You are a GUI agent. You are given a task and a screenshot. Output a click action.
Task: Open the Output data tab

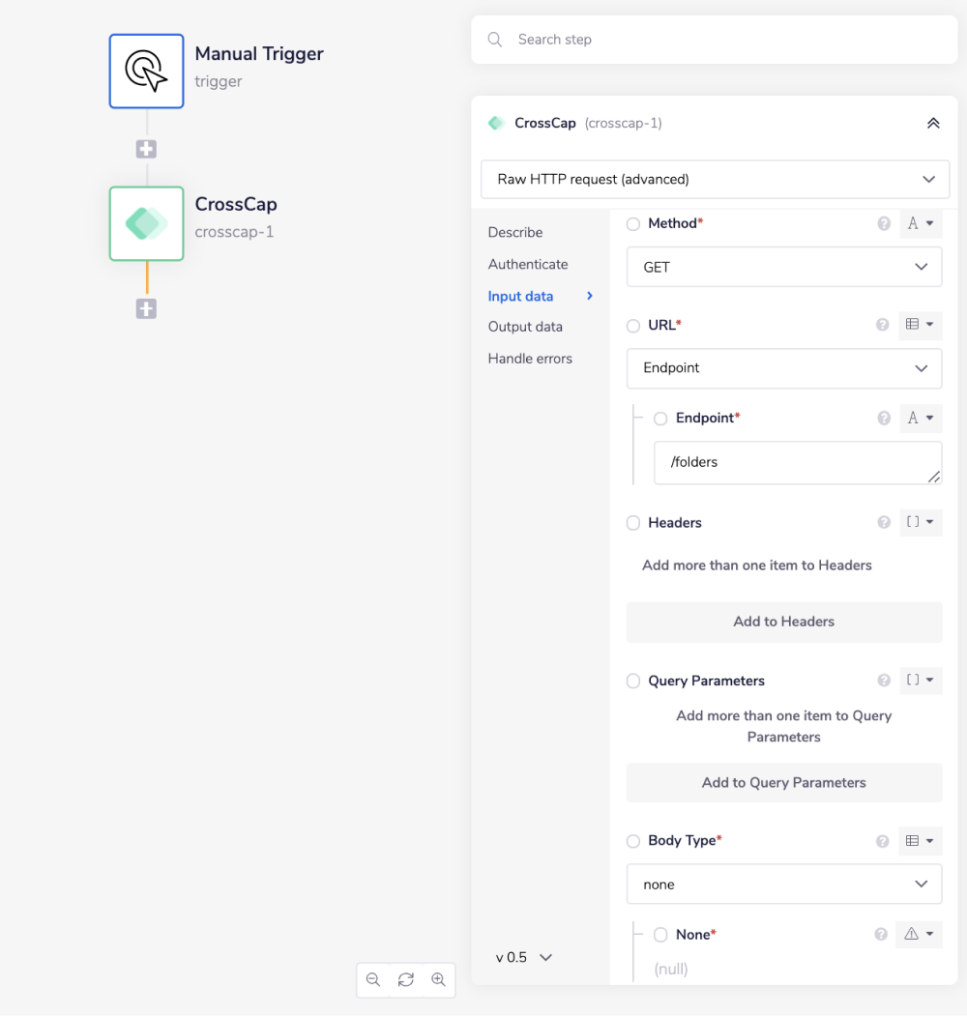pyautogui.click(x=525, y=327)
